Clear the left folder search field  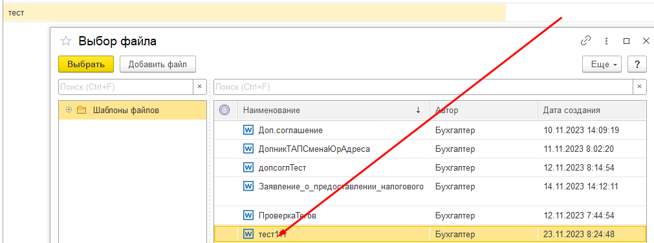click(199, 87)
